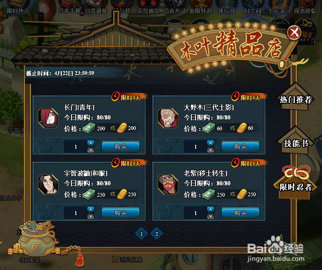
Task: Buy 大野木[三代土影] with the 购买 button
Action: click(x=241, y=147)
